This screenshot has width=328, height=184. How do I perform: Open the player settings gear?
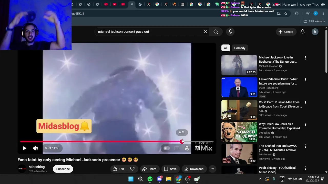tap(187, 148)
